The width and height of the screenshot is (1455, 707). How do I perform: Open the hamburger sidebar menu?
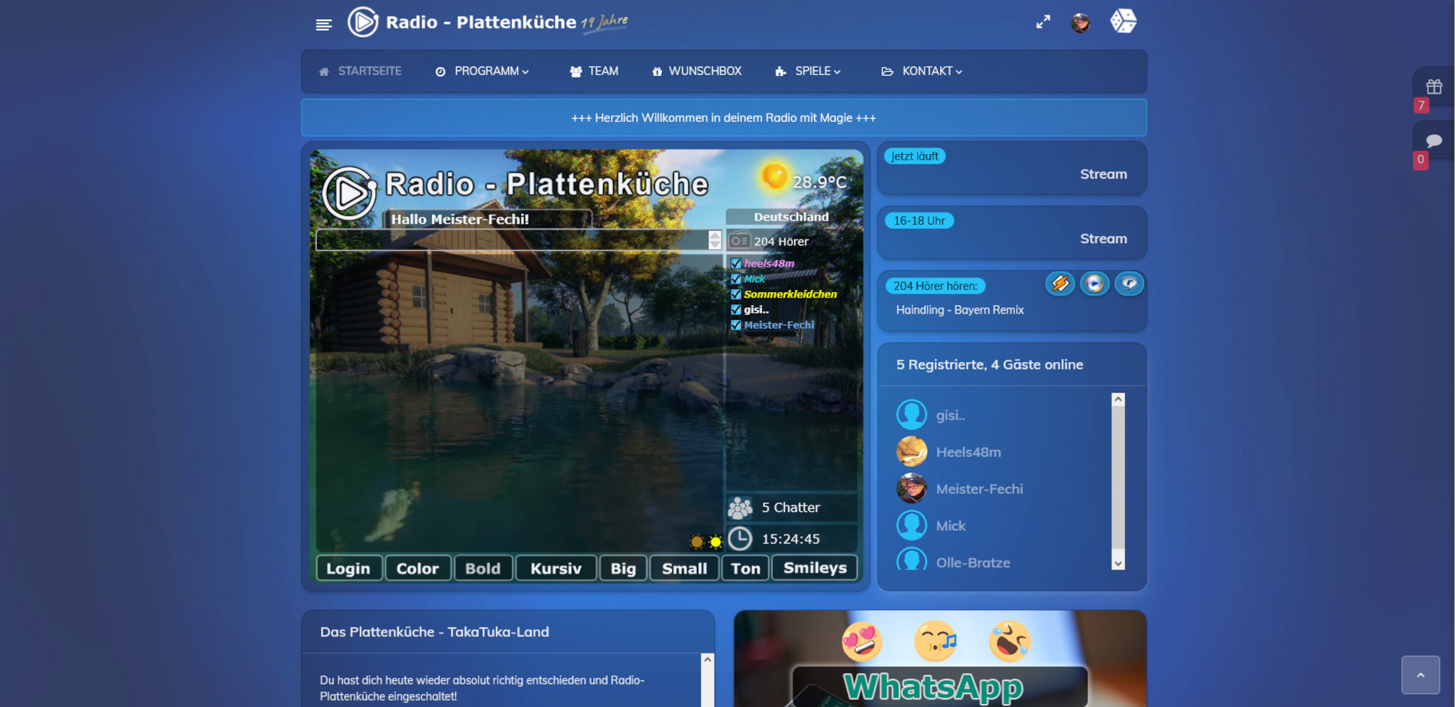[324, 25]
